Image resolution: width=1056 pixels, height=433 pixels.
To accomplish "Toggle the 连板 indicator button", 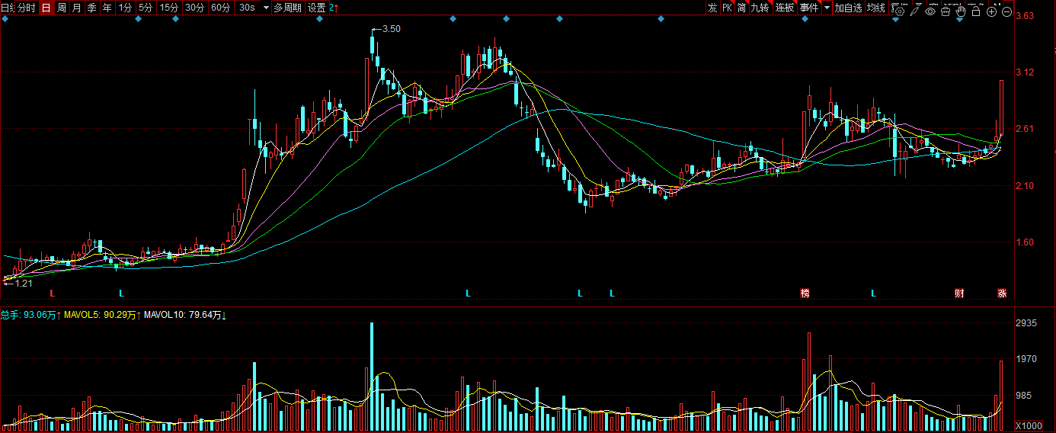I will [786, 8].
